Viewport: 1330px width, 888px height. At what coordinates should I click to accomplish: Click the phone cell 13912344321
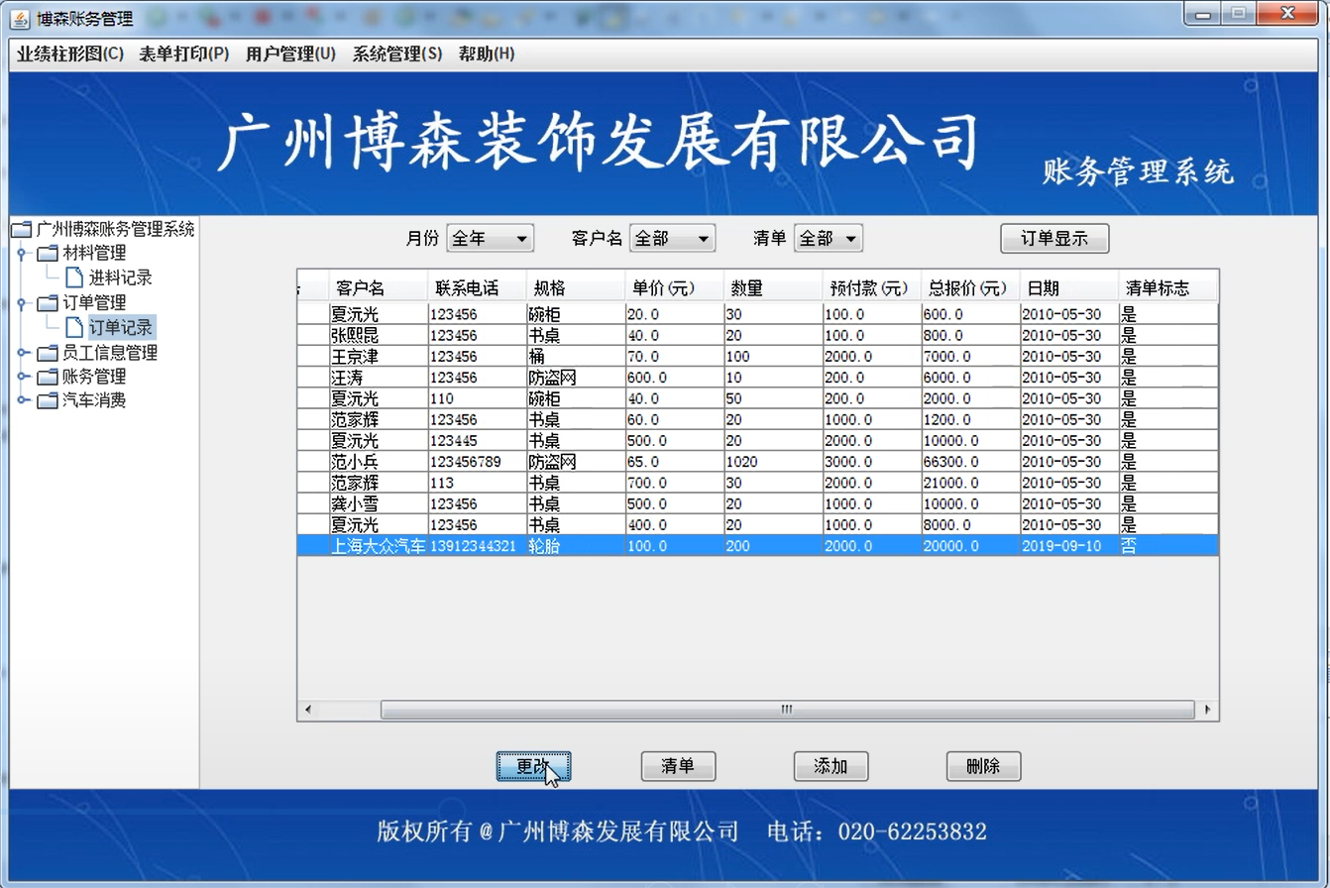tap(478, 546)
